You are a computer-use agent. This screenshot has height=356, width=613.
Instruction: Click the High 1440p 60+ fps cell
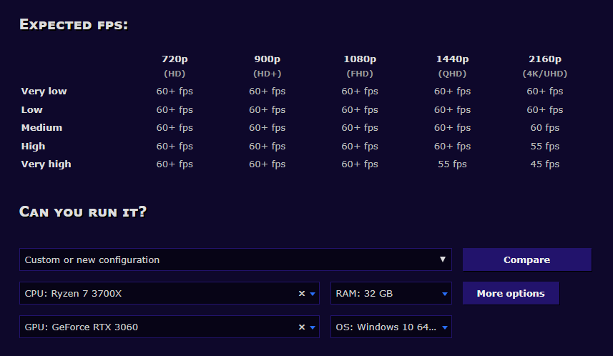452,146
